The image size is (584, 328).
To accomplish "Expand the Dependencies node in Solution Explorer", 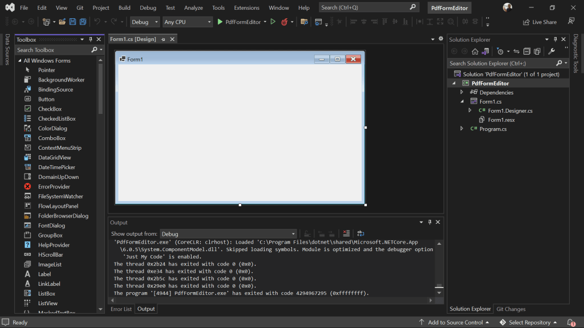I will (461, 92).
